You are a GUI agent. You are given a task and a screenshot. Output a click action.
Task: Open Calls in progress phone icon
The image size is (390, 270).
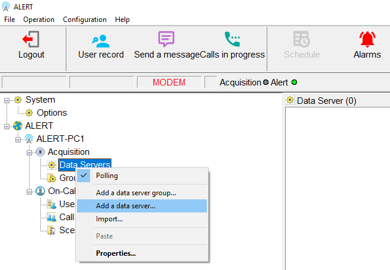232,39
